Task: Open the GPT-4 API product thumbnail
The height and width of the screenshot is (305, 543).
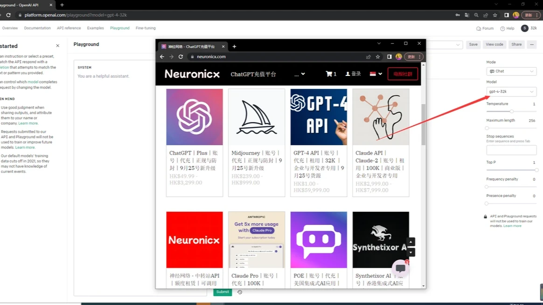Action: point(319,117)
